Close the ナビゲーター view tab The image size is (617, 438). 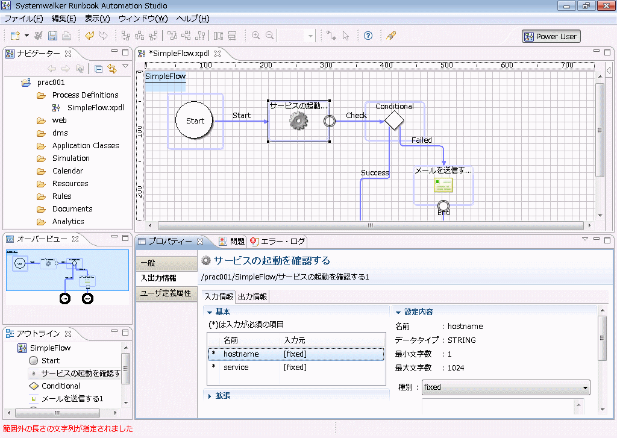pos(68,53)
